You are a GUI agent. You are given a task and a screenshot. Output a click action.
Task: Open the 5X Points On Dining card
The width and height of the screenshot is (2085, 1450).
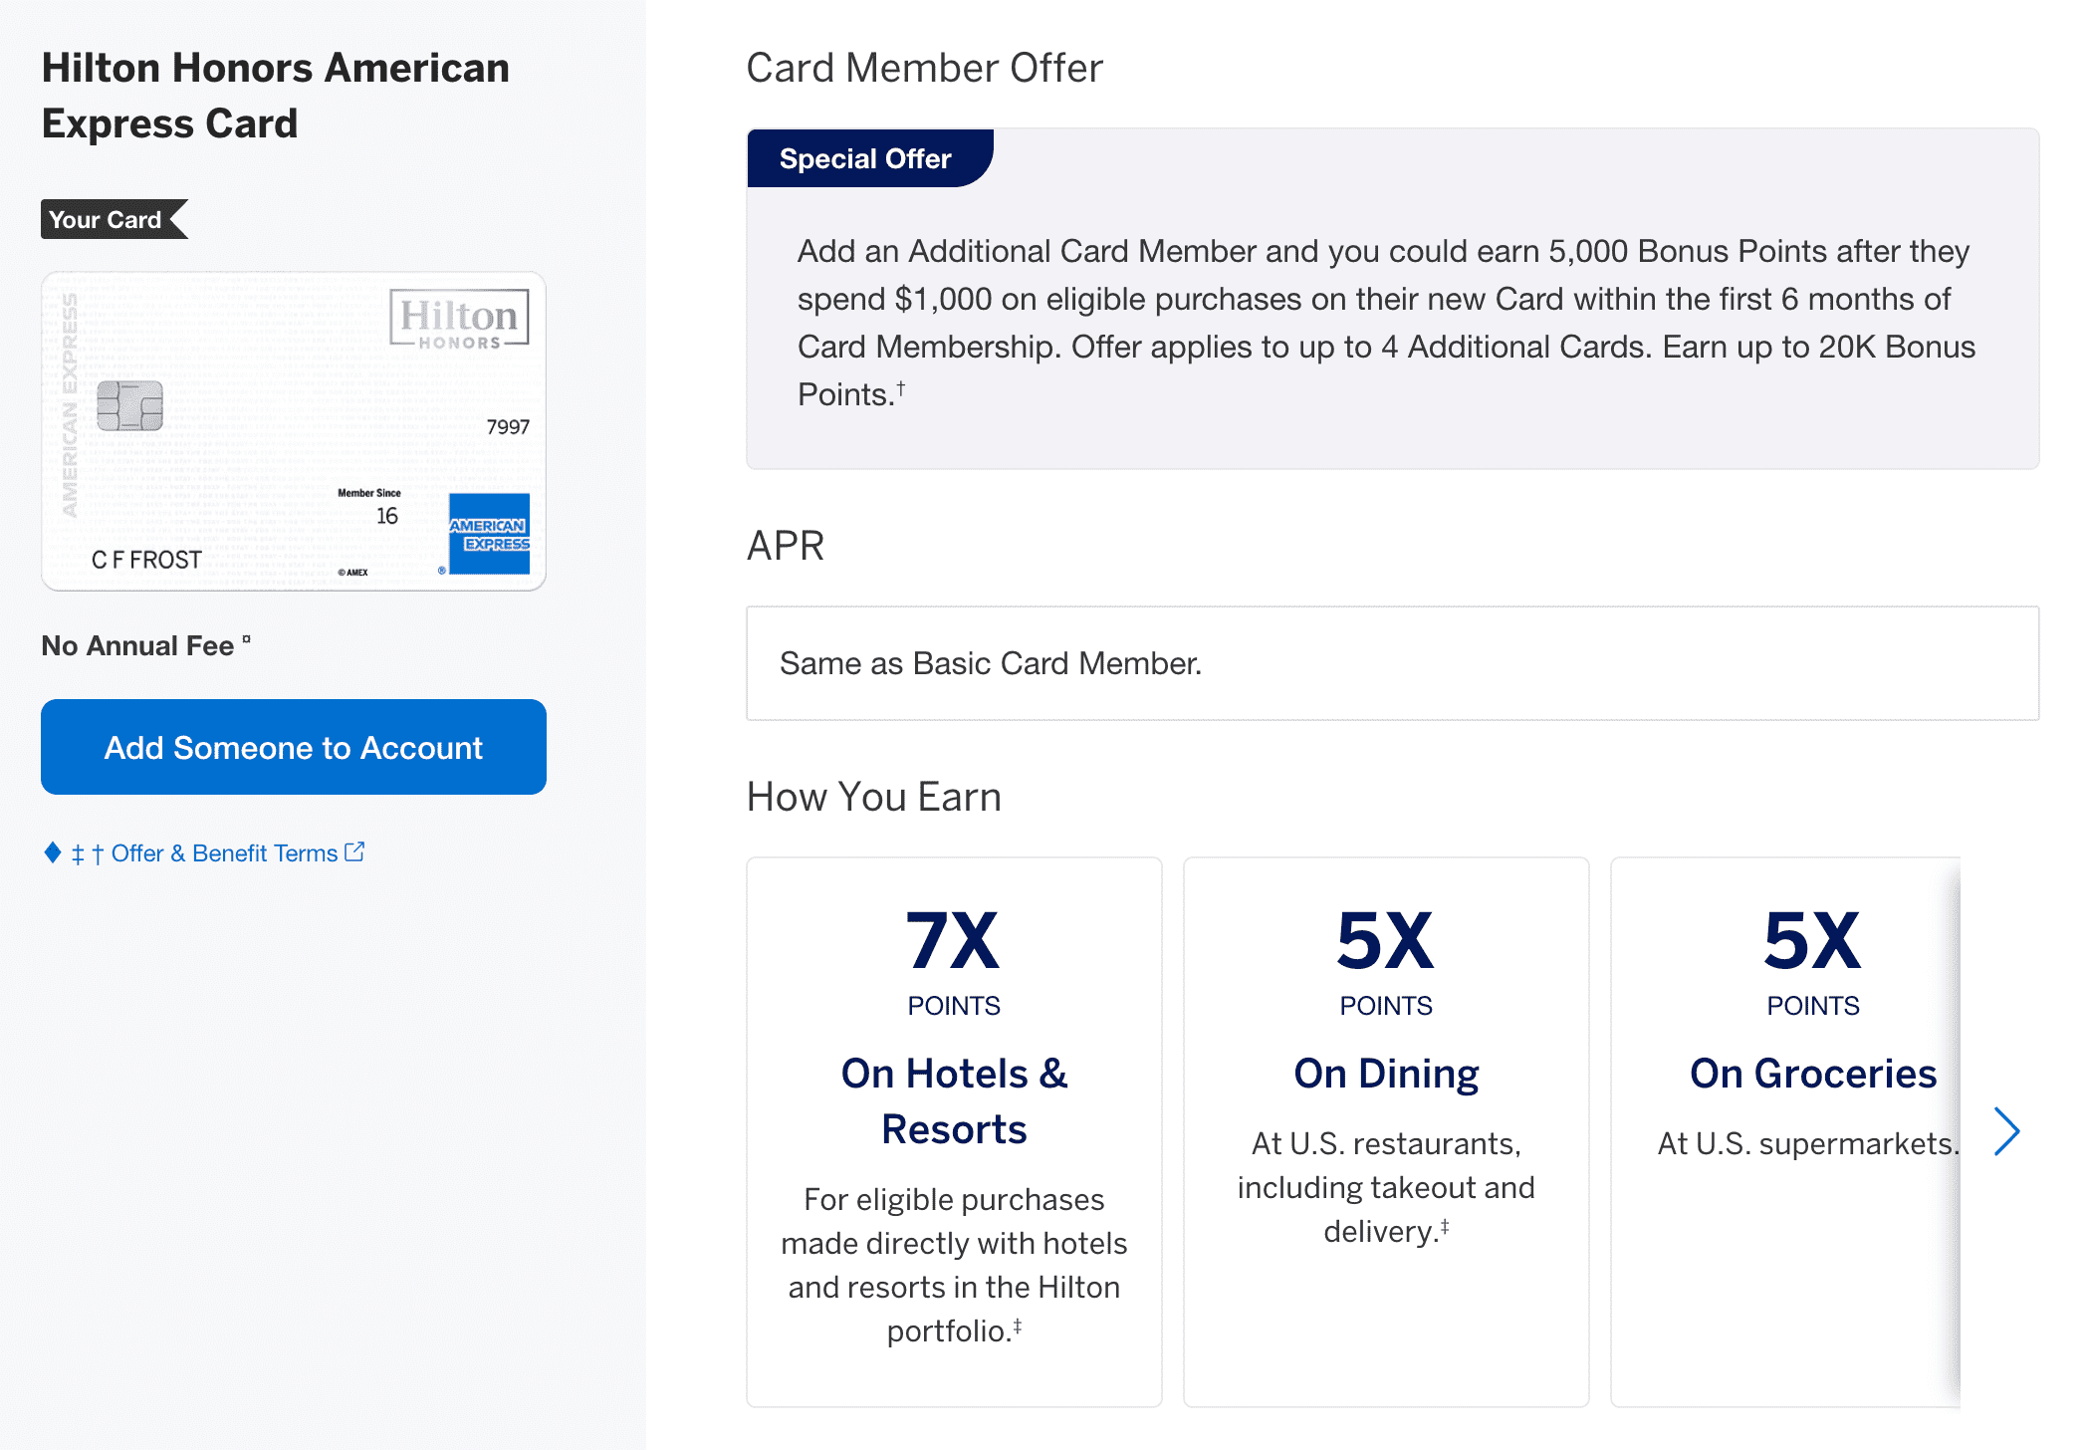point(1386,1131)
